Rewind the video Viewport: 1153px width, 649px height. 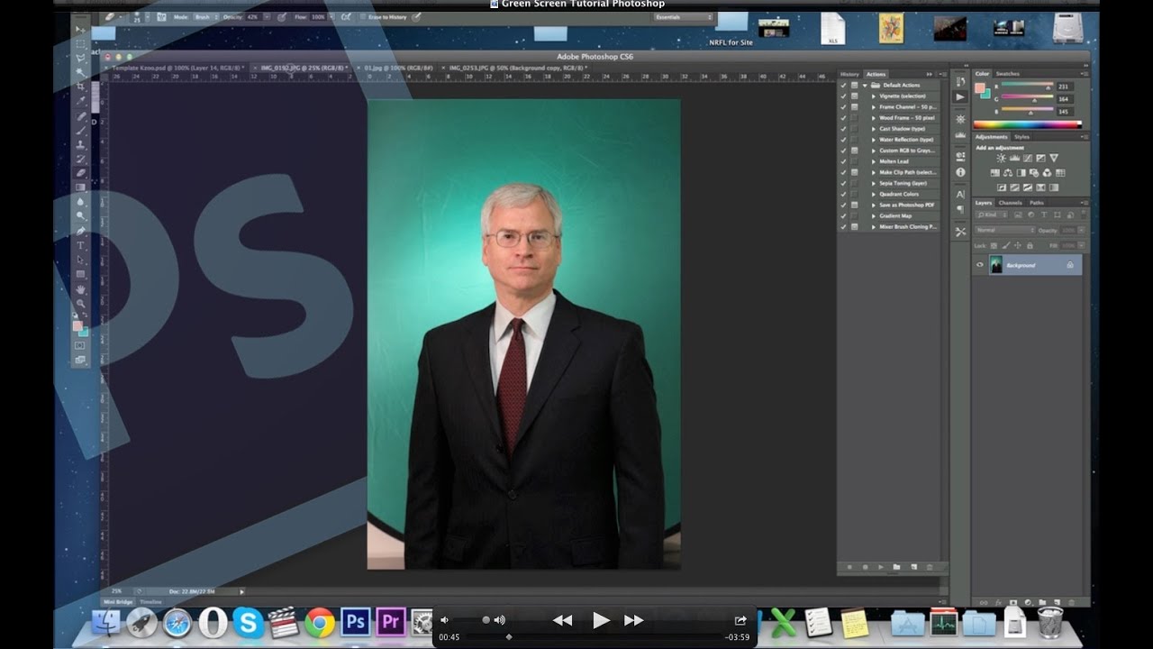tap(563, 620)
